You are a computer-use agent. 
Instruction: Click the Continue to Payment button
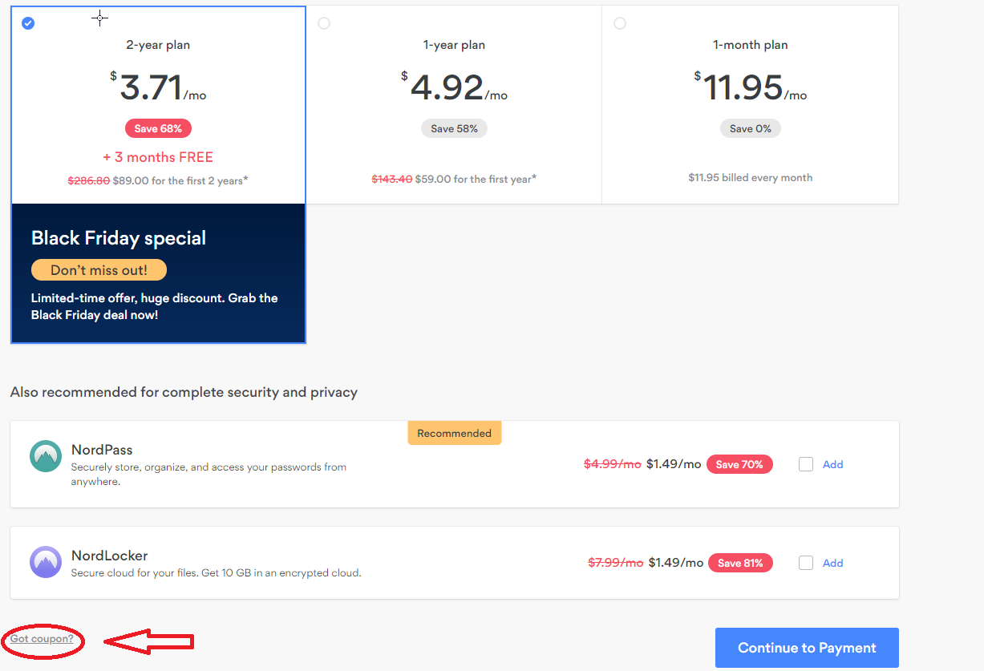807,648
